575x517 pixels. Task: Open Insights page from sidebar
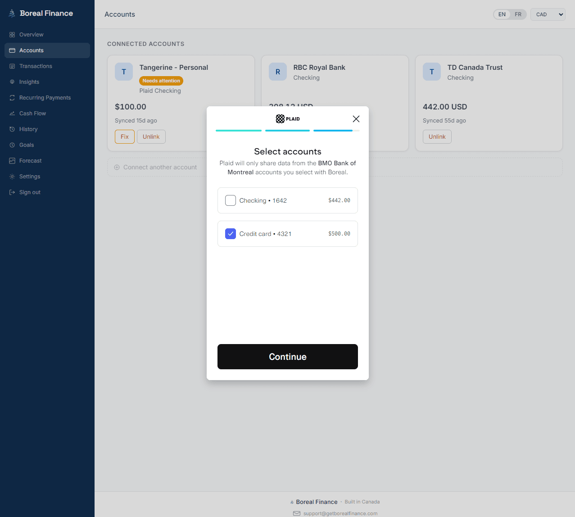tap(47, 82)
